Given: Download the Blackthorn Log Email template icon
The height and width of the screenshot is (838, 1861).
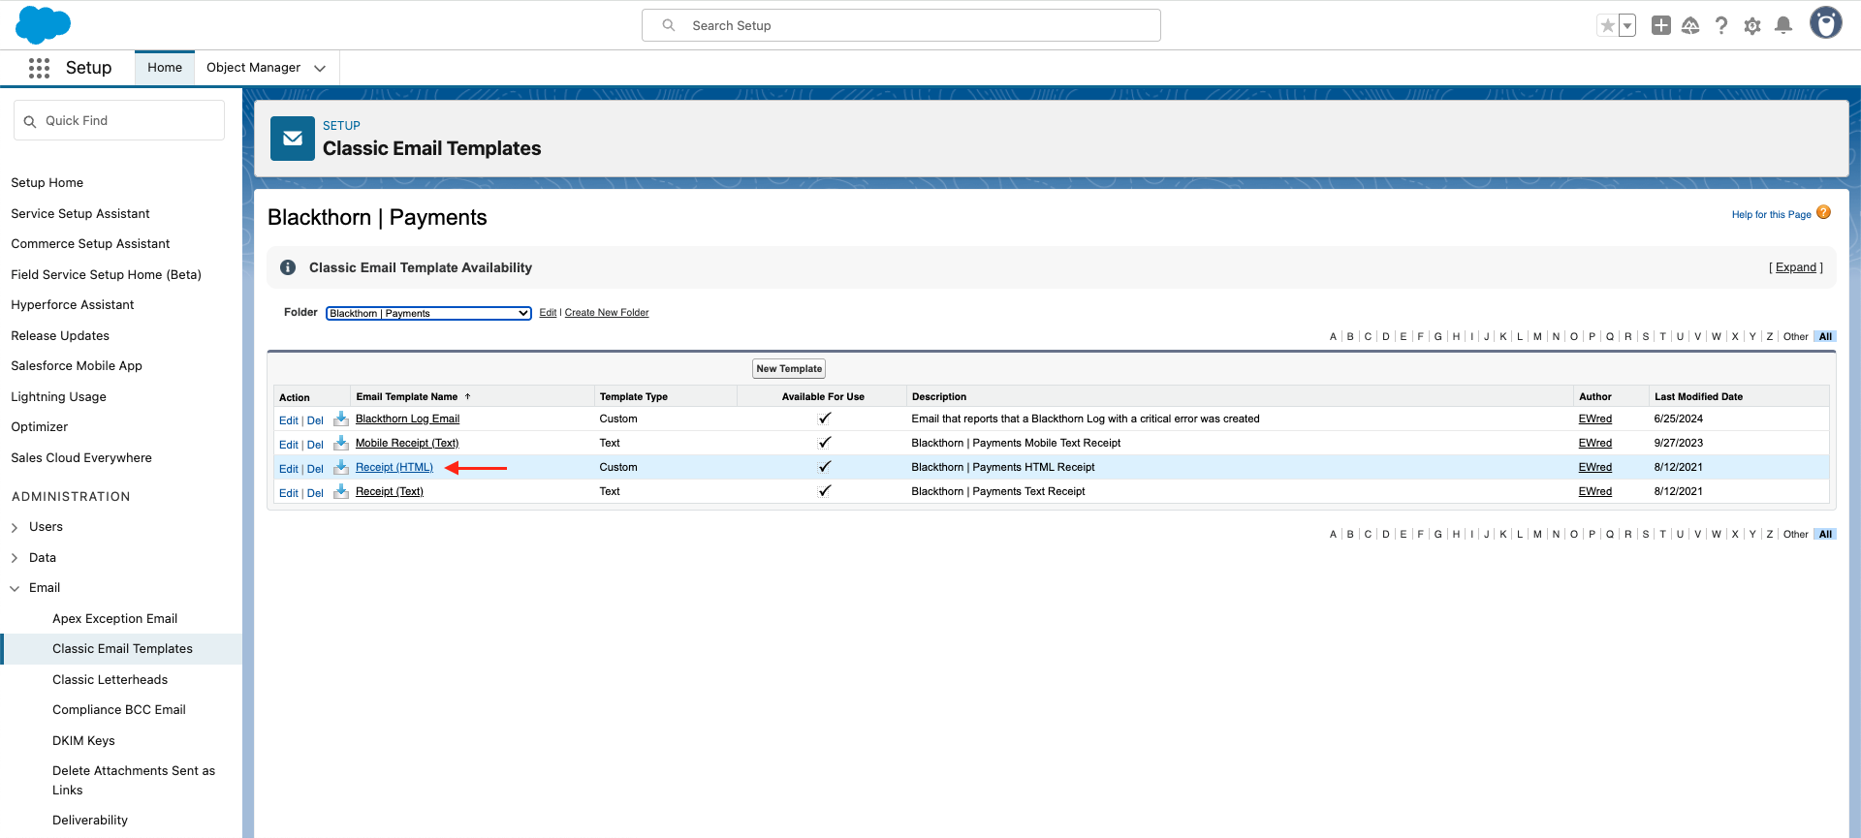Looking at the screenshot, I should 341,419.
